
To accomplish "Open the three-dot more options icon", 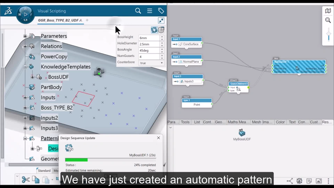I will [x=328, y=181].
